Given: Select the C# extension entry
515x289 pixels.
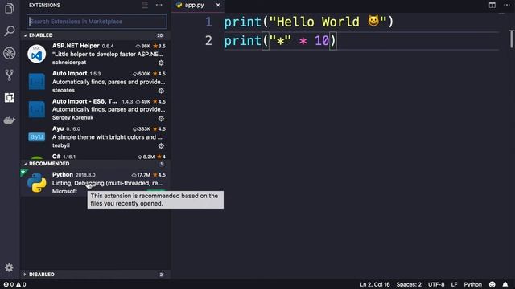Looking at the screenshot, I should pyautogui.click(x=96, y=156).
